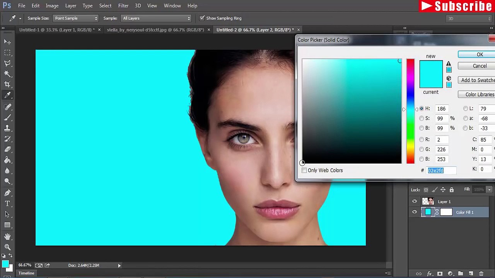Screen dimensions: 495x278
Task: Create new fill or adjustment layer
Action: click(450, 274)
